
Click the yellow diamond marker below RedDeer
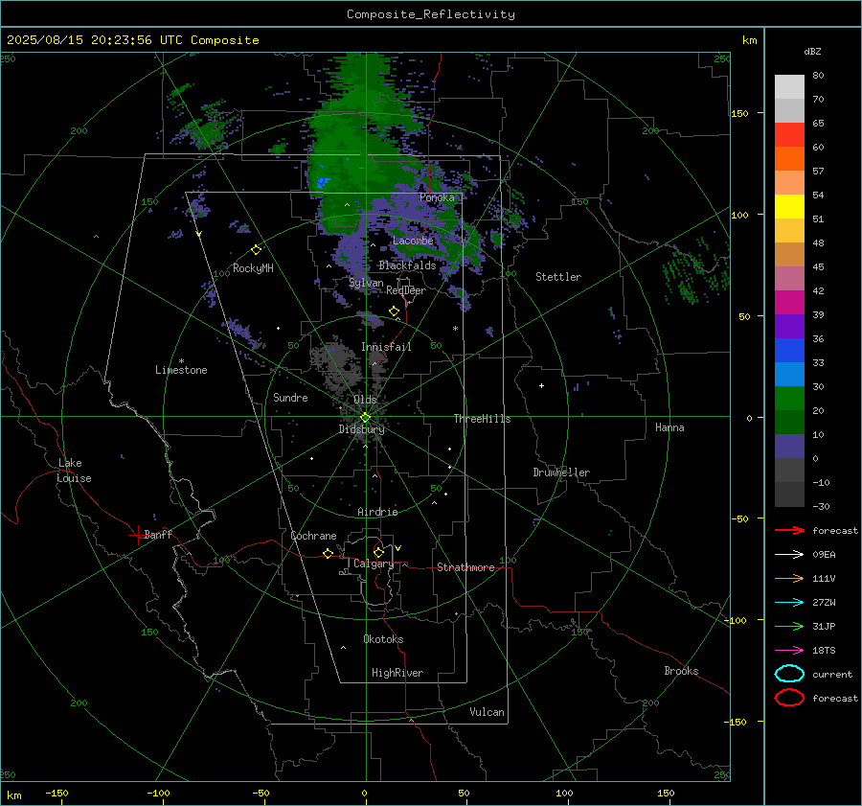[395, 311]
